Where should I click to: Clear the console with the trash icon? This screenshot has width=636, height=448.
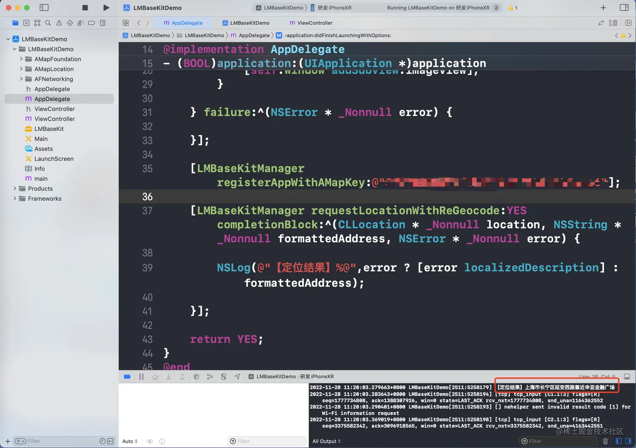click(605, 441)
